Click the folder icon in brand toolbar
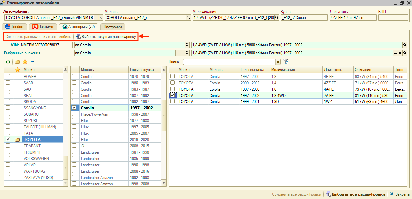Image resolution: width=412 pixels, height=199 pixels. (x=17, y=62)
